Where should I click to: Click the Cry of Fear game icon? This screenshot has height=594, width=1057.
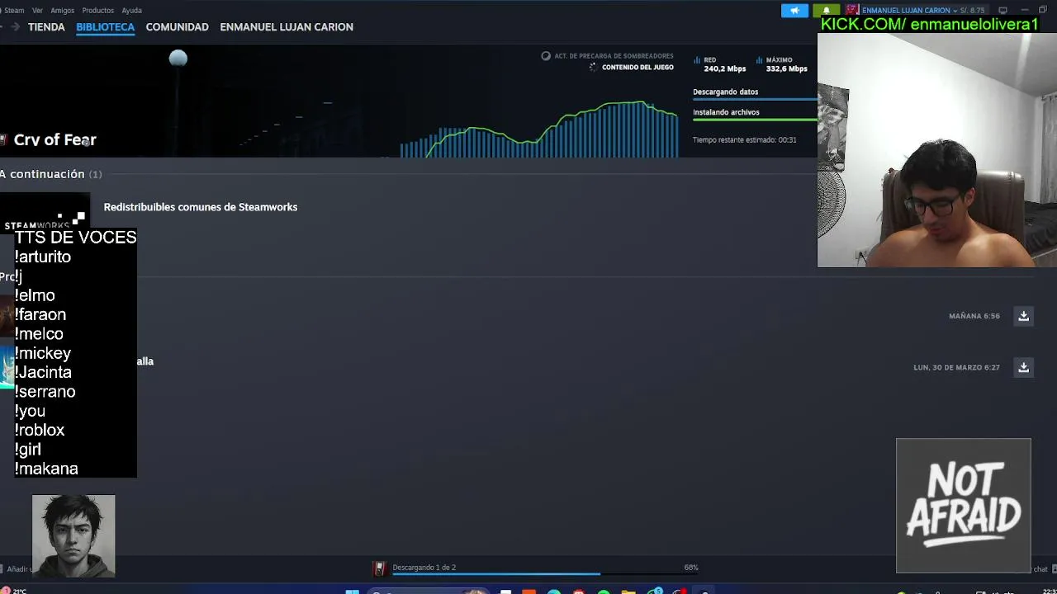[x=3, y=139]
